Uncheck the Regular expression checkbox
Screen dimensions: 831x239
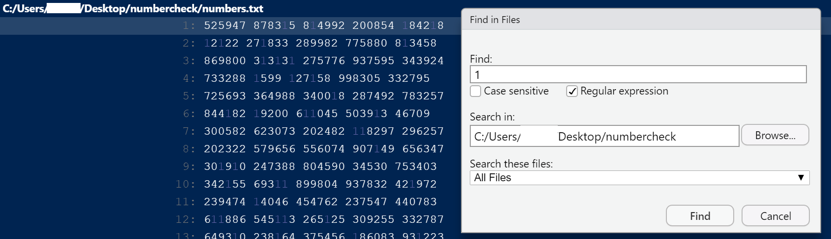coord(572,91)
